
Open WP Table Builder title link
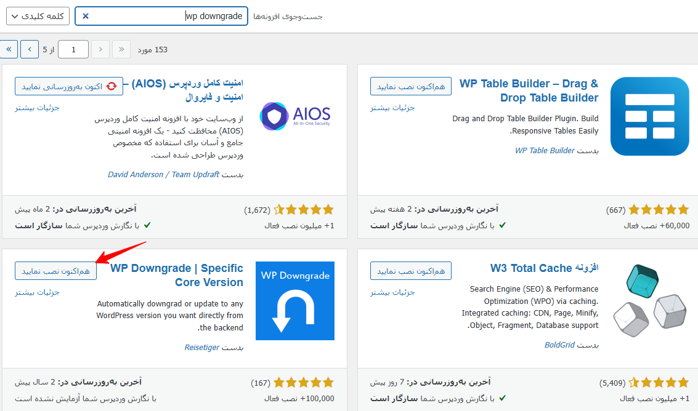(x=529, y=90)
